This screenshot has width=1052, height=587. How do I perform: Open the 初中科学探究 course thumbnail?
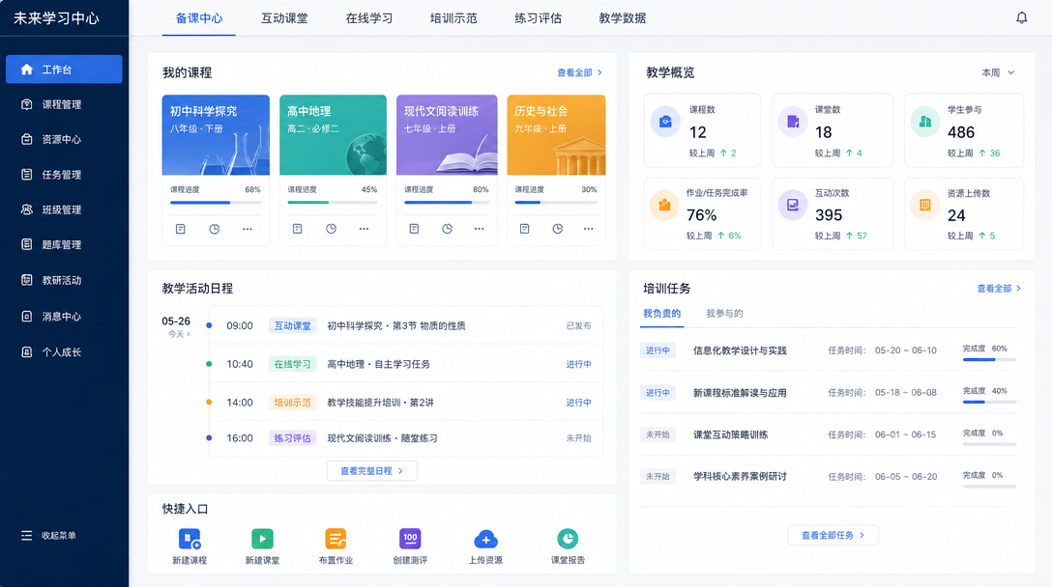(216, 135)
